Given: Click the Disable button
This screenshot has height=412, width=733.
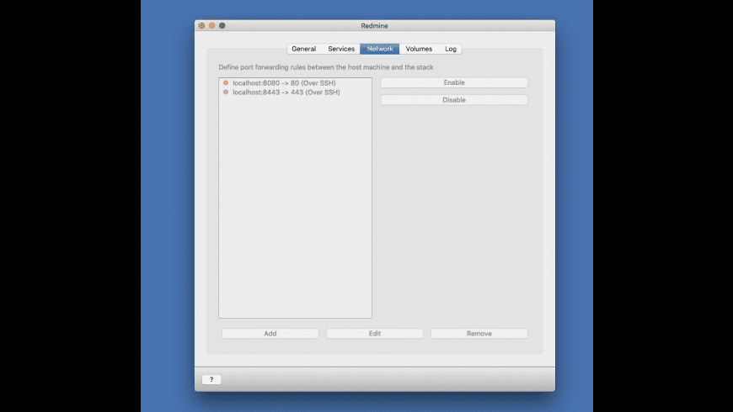Looking at the screenshot, I should point(454,100).
